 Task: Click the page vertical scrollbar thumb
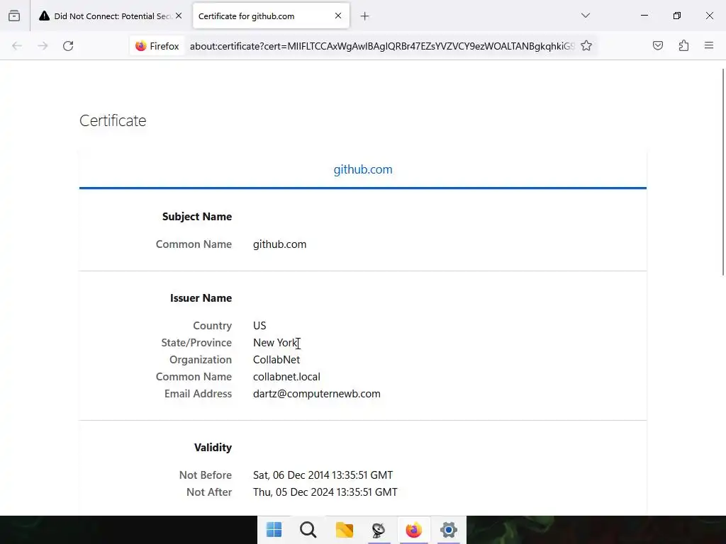point(723,172)
